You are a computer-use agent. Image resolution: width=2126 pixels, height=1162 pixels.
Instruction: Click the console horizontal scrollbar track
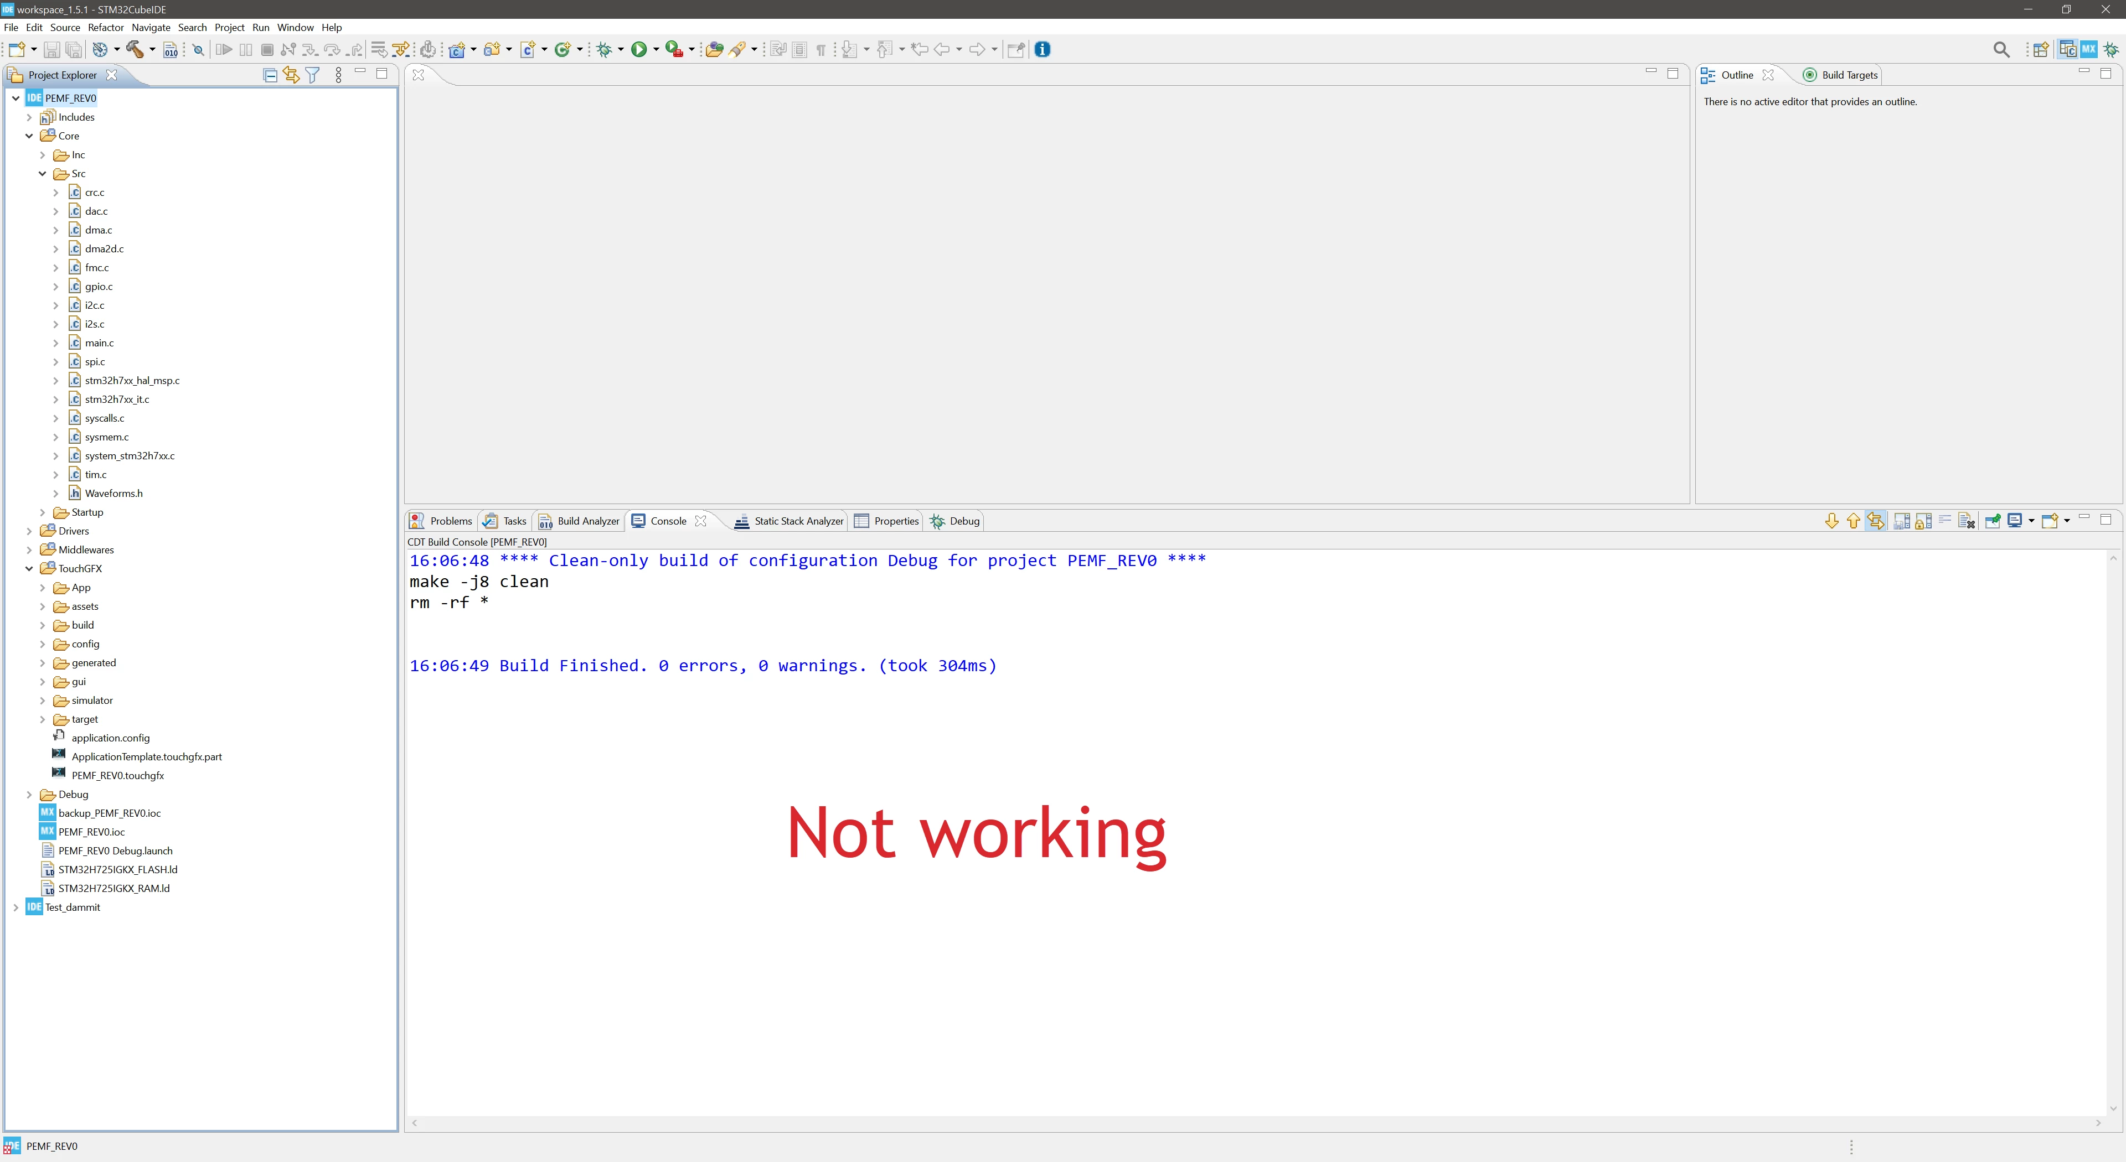click(x=1255, y=1123)
